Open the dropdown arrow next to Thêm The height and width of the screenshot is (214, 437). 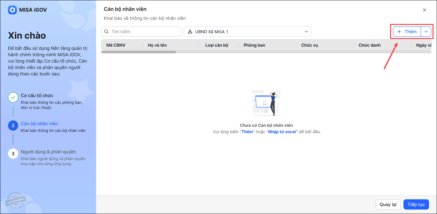coord(426,32)
